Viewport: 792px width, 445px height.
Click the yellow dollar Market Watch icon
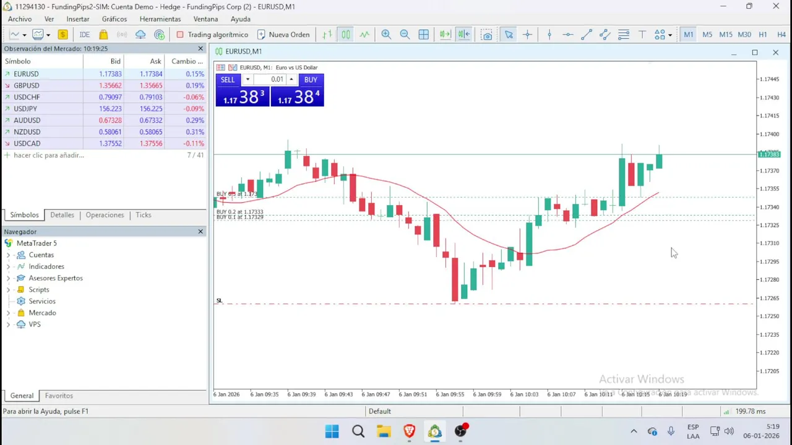click(x=62, y=35)
